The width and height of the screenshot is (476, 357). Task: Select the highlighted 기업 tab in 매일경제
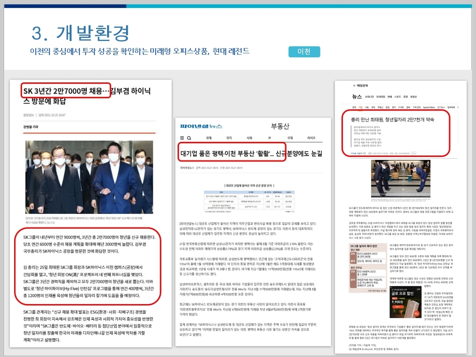point(361,107)
